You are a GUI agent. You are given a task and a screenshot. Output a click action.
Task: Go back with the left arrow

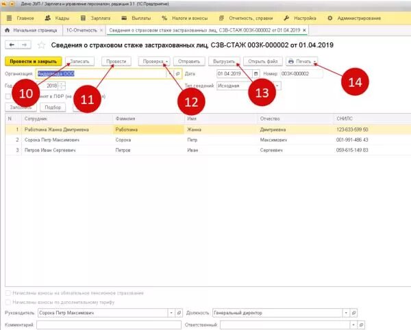(x=12, y=45)
